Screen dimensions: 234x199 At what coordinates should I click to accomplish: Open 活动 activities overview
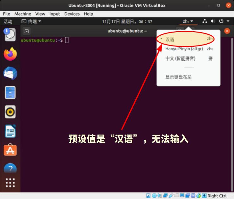(8, 21)
